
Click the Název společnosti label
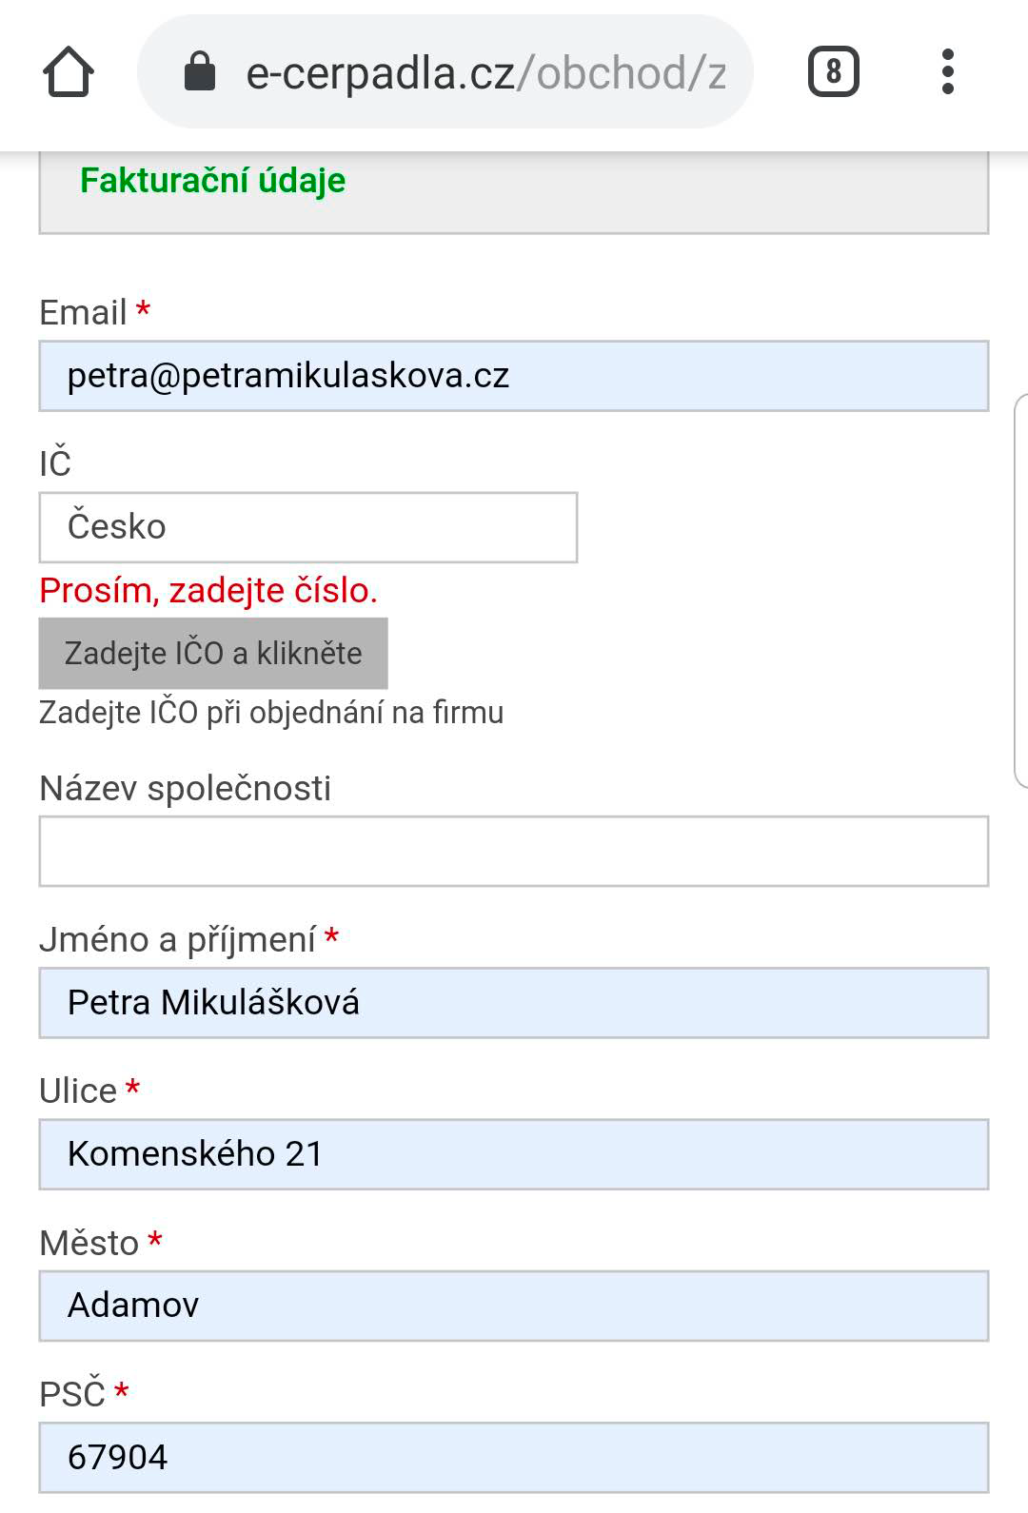(x=185, y=788)
